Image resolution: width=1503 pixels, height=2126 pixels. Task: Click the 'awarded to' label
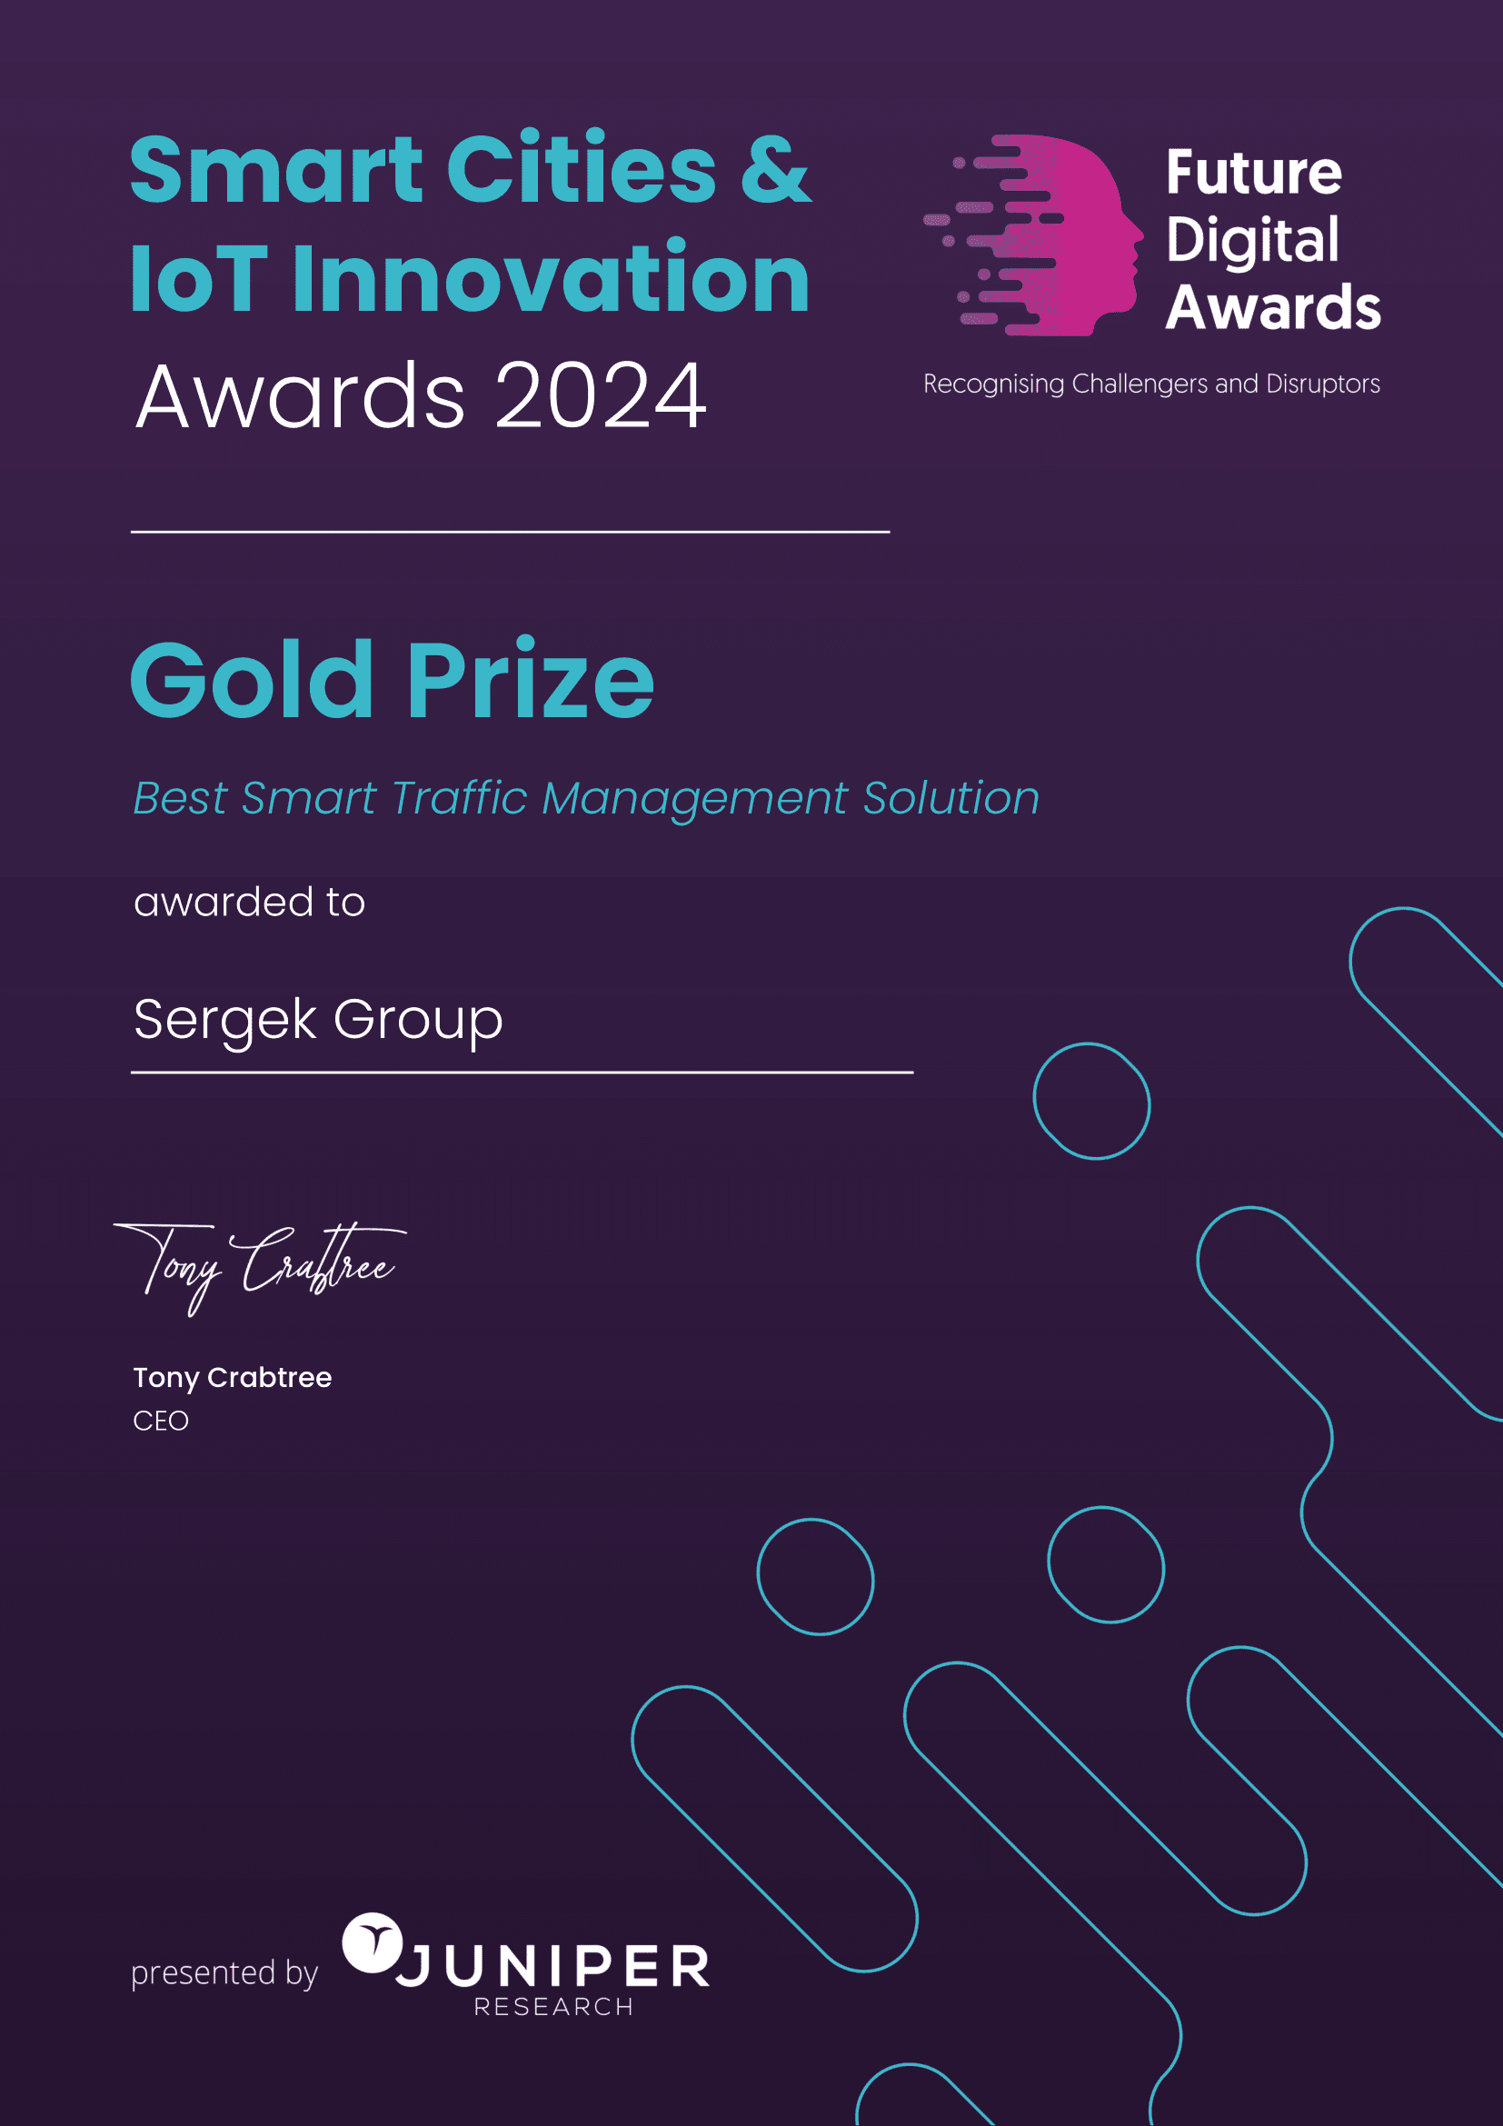250,902
